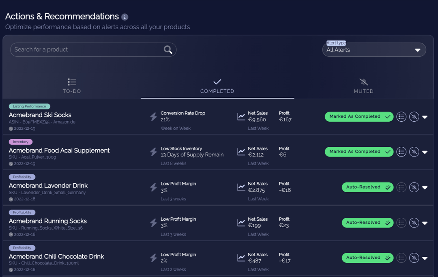Click Profitability tag on Lavender Drink row
Screen dimensions: 438x277
22,177
